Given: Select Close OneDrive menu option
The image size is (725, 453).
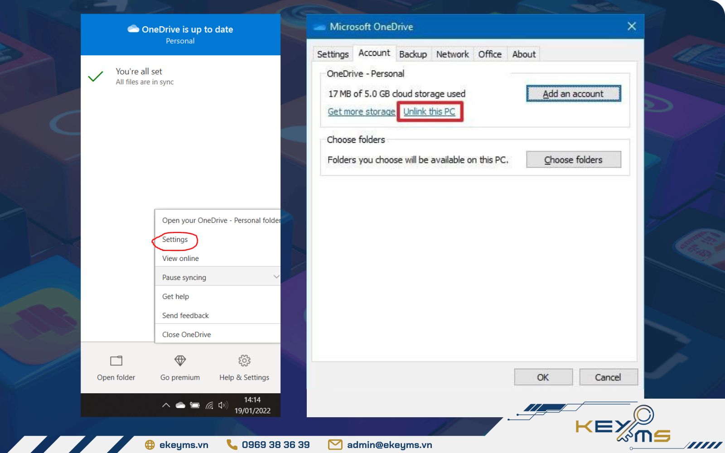Looking at the screenshot, I should [186, 334].
